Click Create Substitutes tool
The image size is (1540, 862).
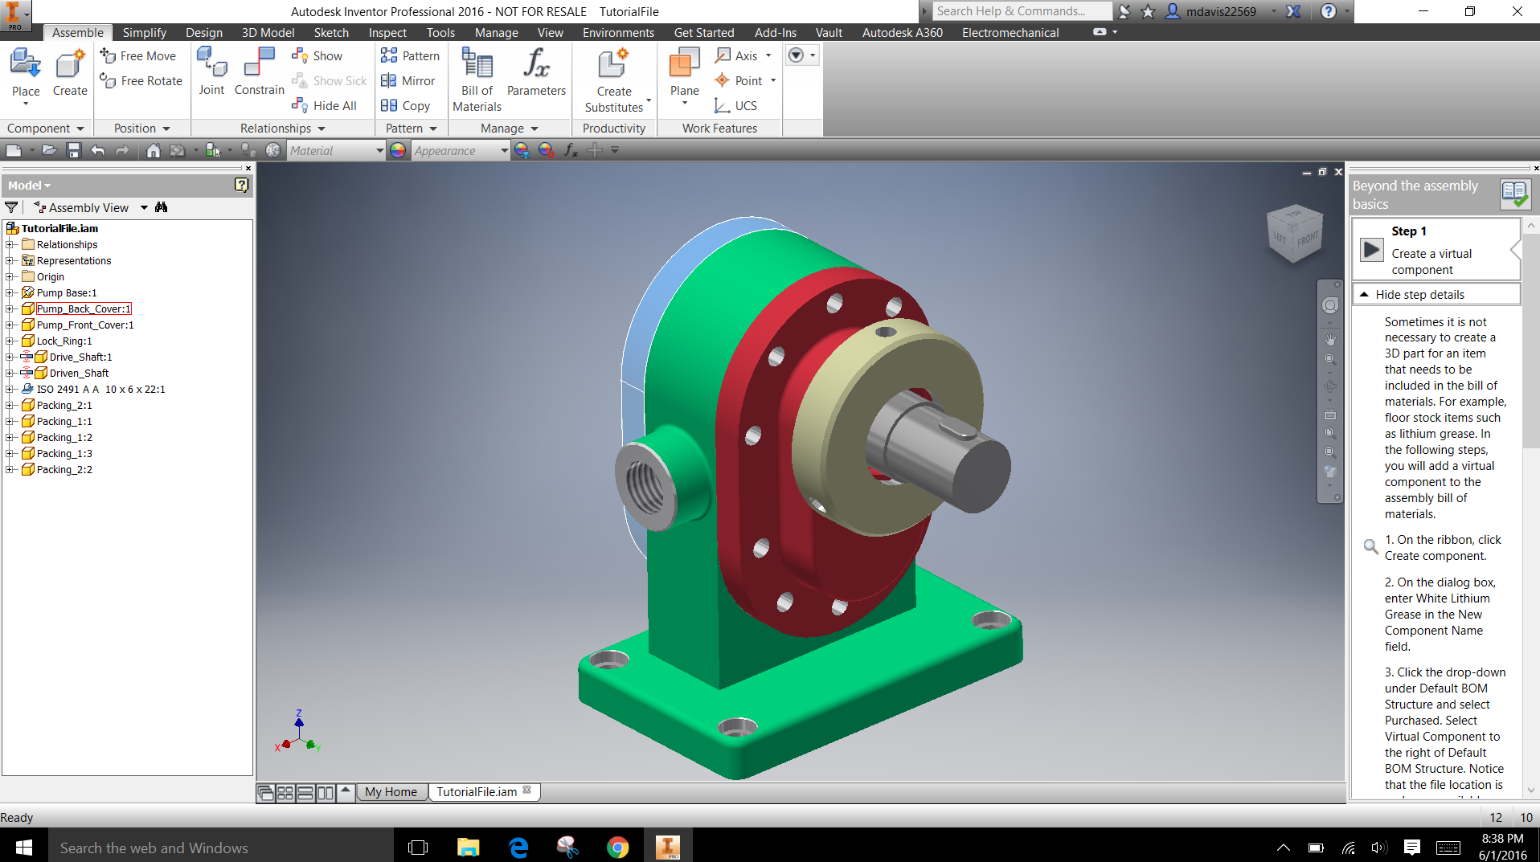click(x=614, y=80)
